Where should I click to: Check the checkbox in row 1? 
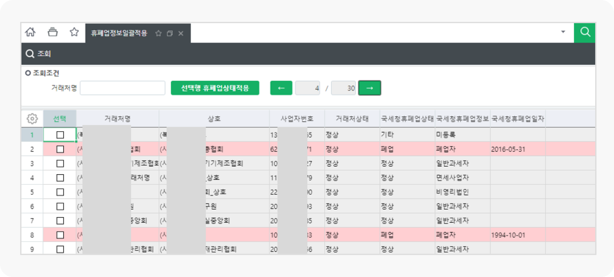[x=60, y=135]
